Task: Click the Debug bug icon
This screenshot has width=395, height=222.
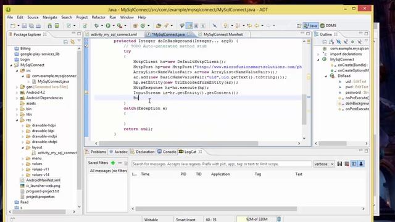Action: click(96, 26)
